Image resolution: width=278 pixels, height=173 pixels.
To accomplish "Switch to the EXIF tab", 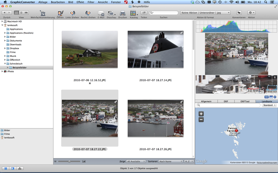I will pos(226,101).
